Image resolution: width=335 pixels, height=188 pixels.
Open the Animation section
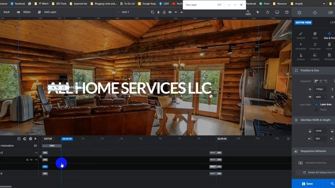300,46
